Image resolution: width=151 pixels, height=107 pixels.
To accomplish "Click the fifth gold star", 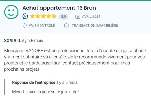I will point(54,16).
